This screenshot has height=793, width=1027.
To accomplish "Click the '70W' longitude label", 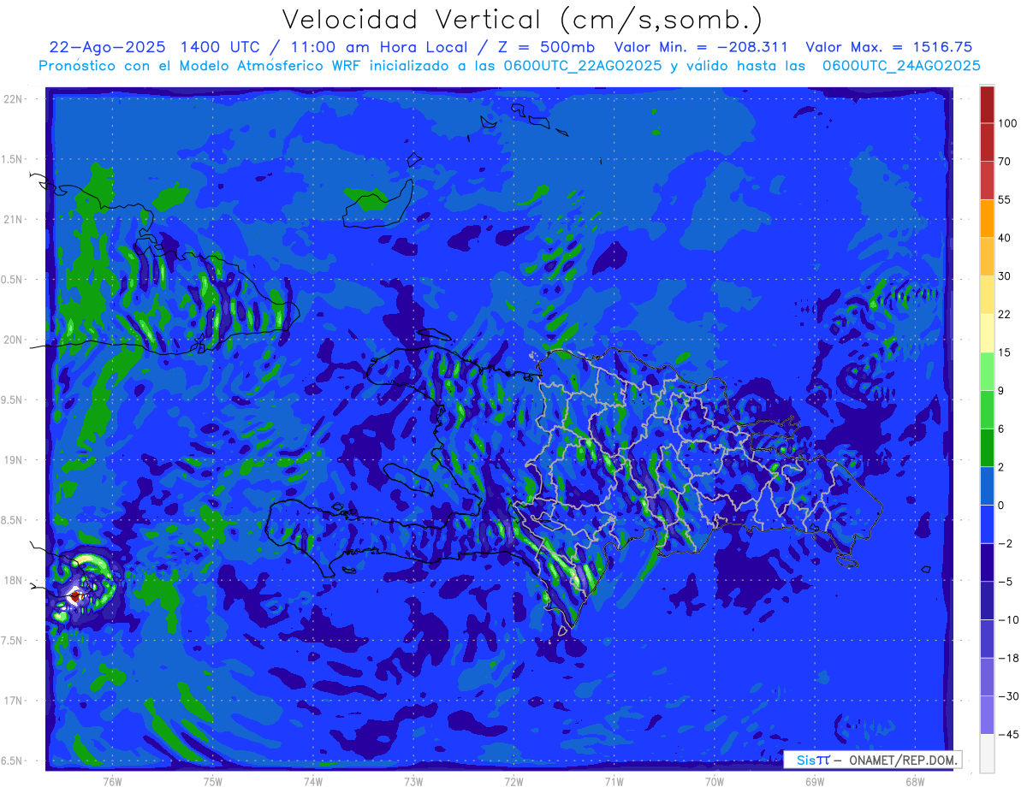I will point(714,781).
